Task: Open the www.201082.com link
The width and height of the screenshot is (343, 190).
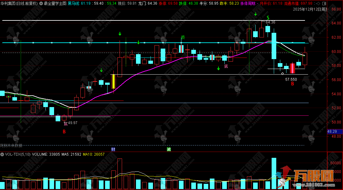Action: click(309, 185)
